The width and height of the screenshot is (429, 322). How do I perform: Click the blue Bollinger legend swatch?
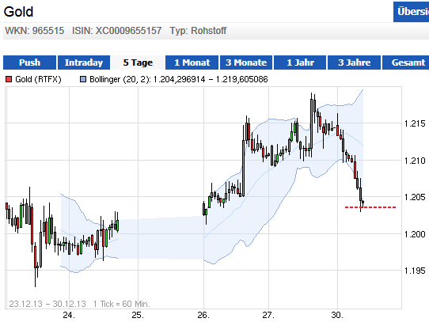tap(83, 79)
